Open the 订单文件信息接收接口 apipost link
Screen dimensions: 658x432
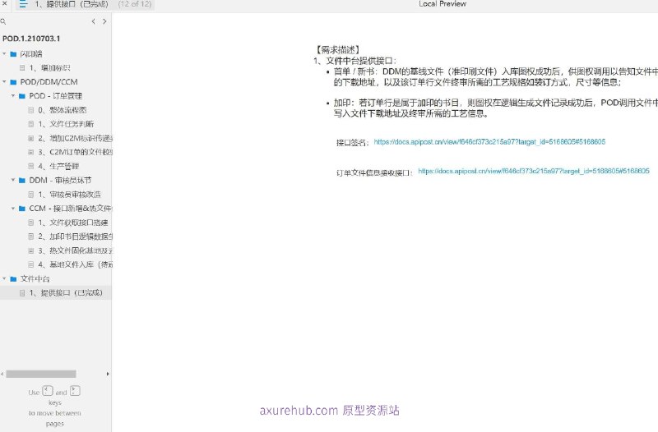point(534,171)
